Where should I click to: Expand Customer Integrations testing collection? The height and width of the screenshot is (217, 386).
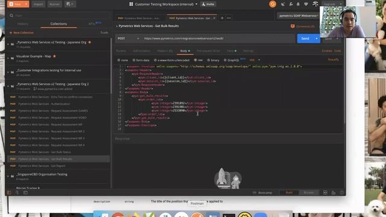(x=8, y=72)
